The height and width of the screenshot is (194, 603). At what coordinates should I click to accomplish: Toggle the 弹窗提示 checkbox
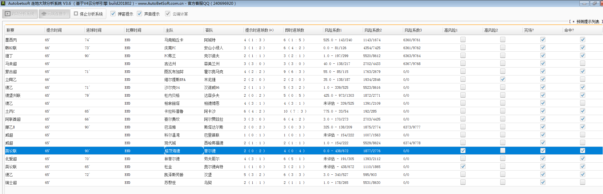[x=113, y=14]
